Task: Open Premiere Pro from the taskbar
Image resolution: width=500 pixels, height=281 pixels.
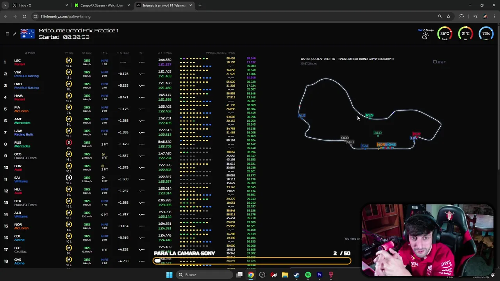Action: tap(319, 275)
